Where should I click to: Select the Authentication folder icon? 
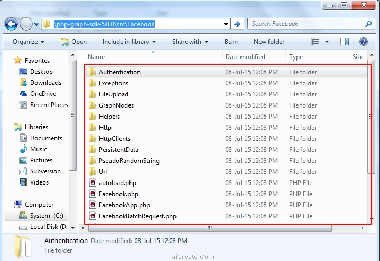tap(92, 72)
